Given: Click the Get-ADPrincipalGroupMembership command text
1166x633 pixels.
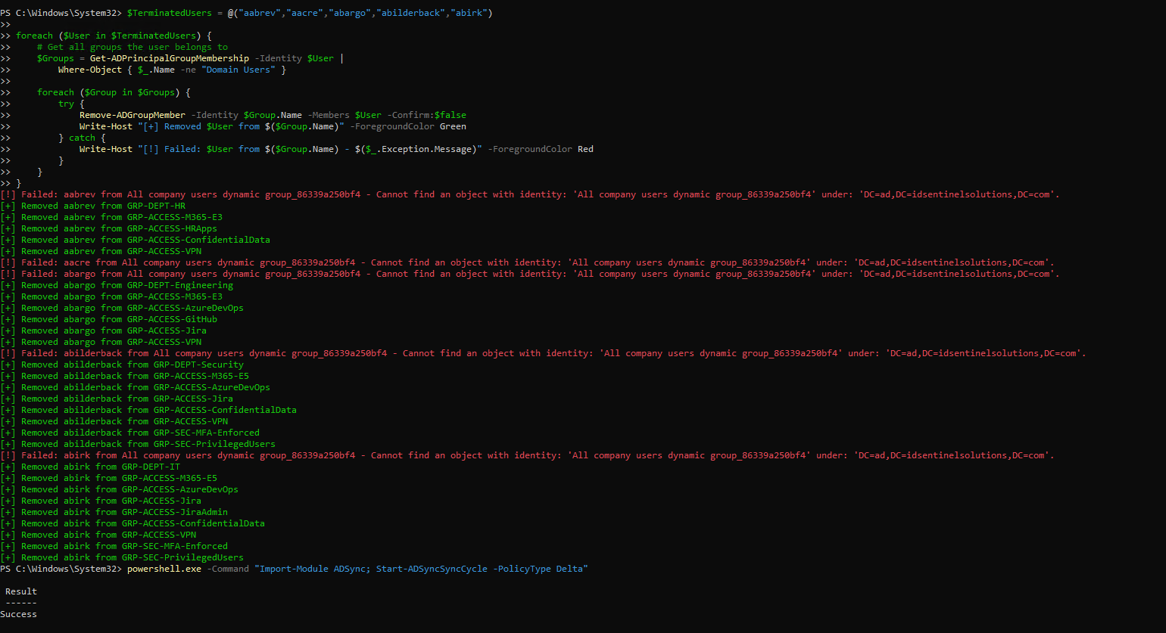Looking at the screenshot, I should click(170, 58).
